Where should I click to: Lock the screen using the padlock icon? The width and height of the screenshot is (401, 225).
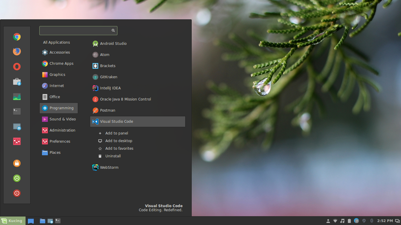17,163
